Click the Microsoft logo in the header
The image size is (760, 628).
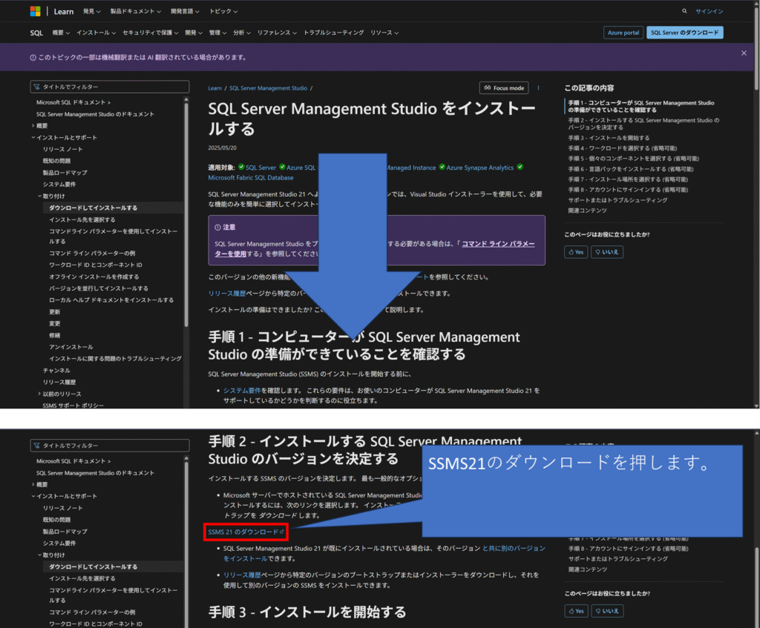click(x=36, y=11)
